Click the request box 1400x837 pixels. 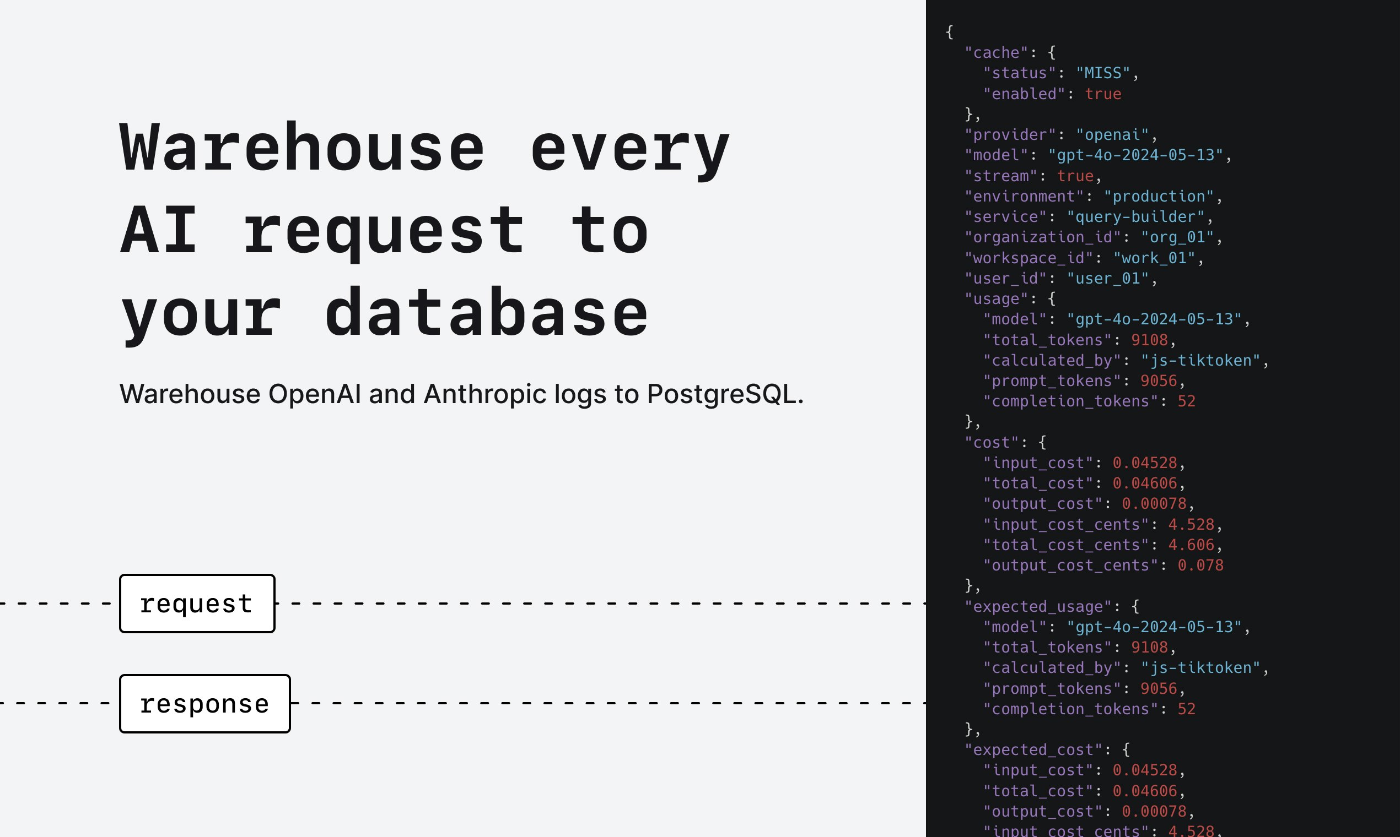pos(197,604)
